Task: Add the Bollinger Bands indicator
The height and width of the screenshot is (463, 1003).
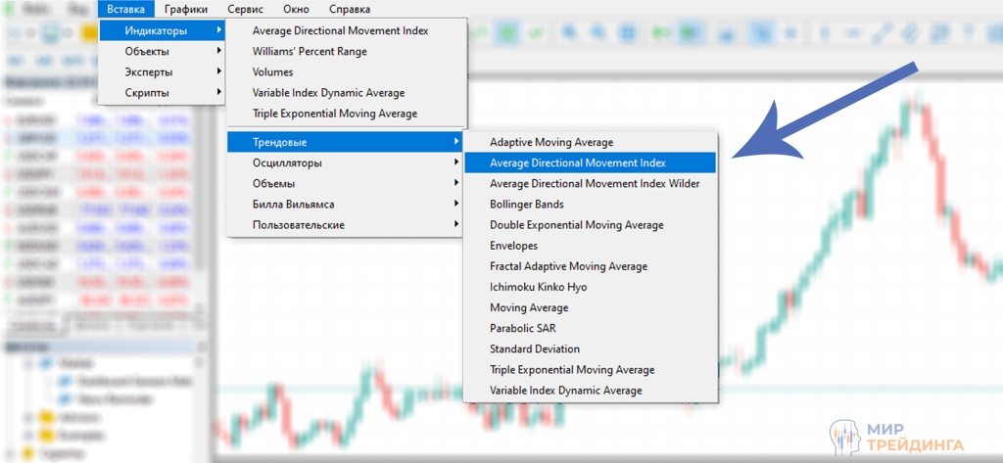Action: tap(527, 204)
